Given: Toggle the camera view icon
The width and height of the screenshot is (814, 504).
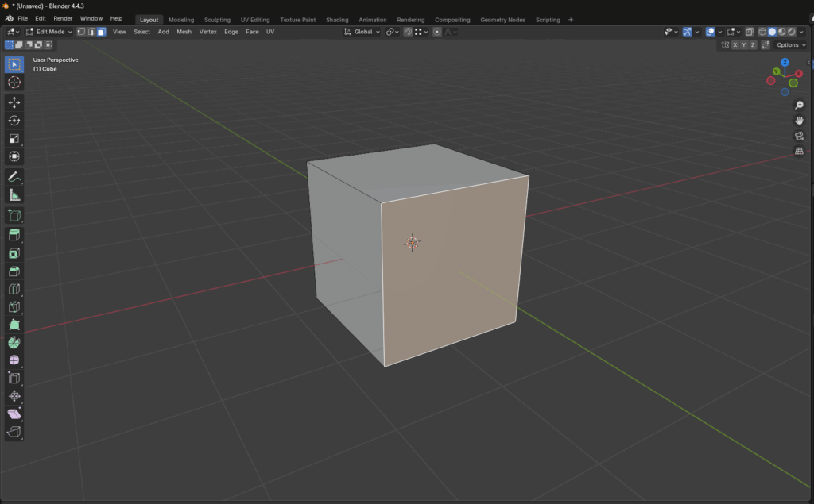Looking at the screenshot, I should click(799, 136).
